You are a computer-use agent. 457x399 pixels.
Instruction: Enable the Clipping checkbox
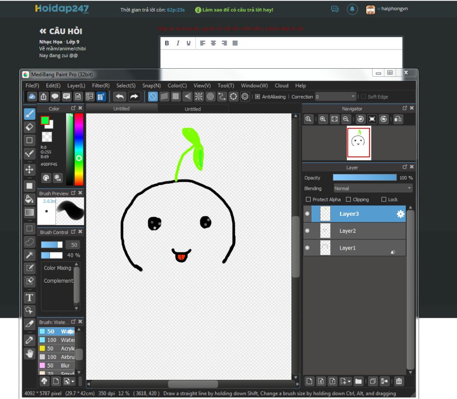coord(348,200)
